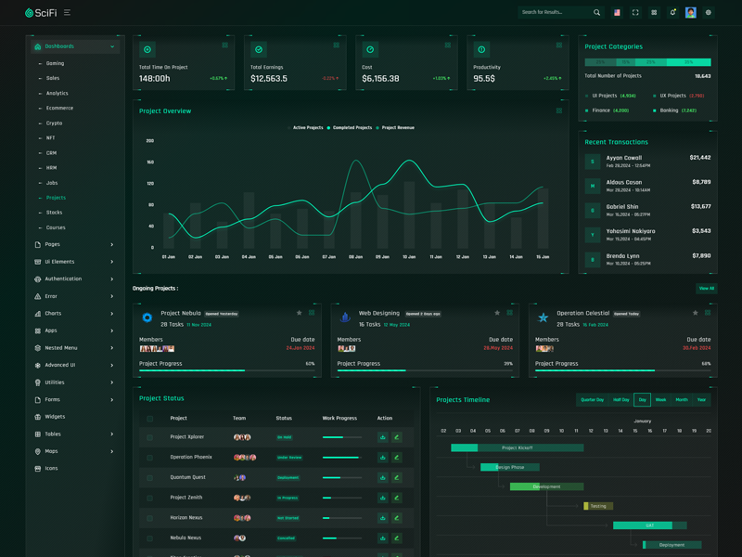Star the Web Designing project
This screenshot has width=742, height=557.
497,313
